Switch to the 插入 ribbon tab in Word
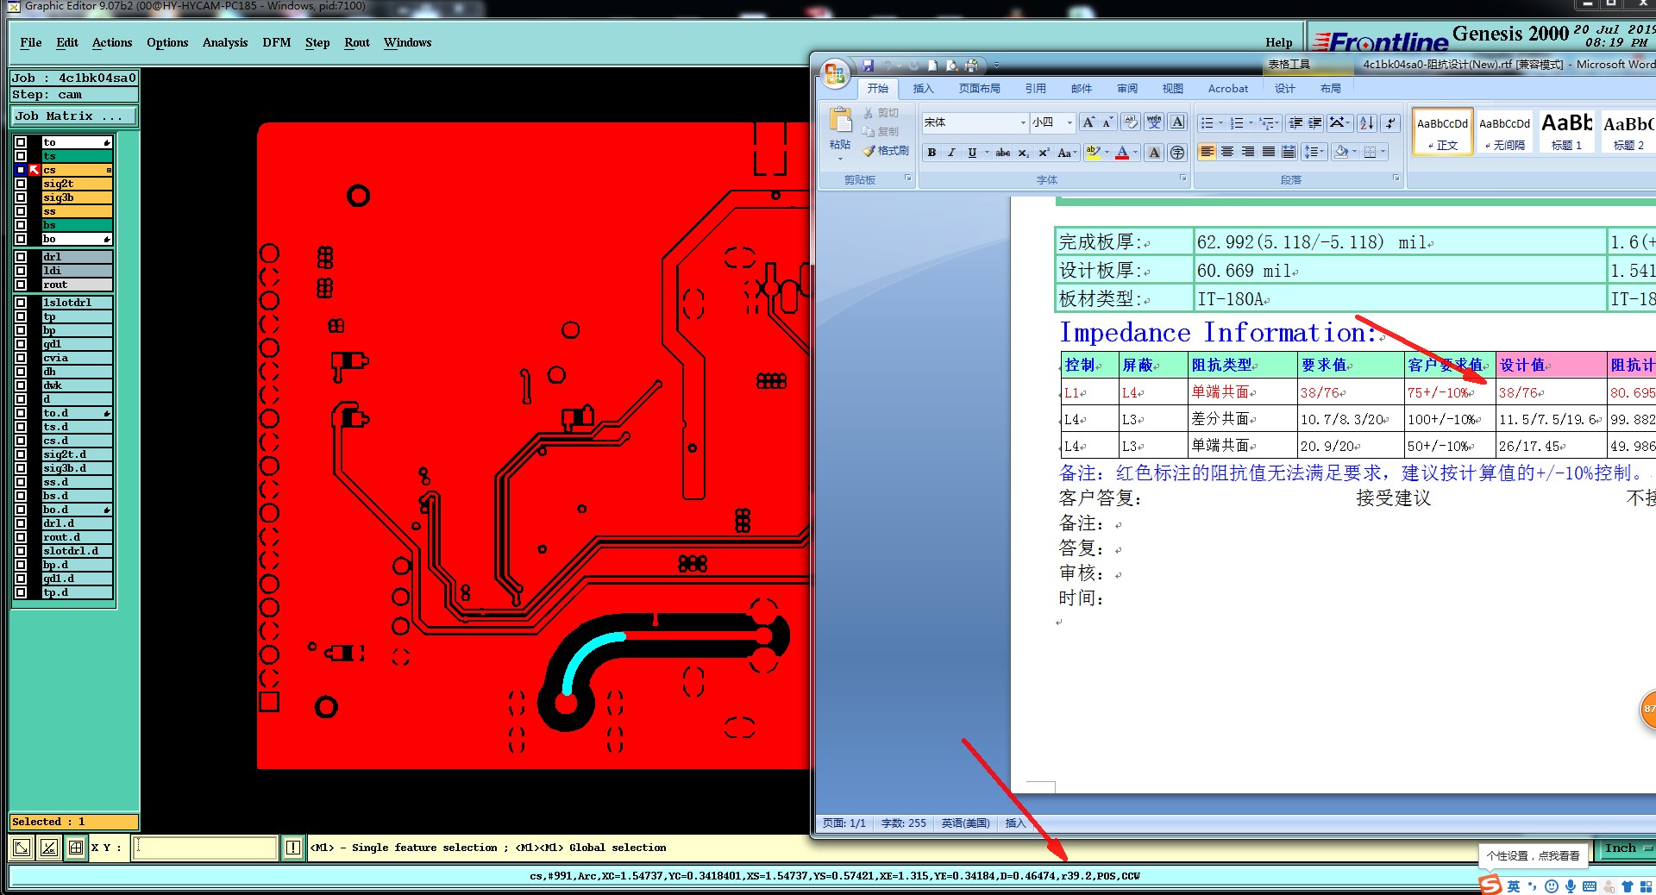The height and width of the screenshot is (895, 1656). (923, 88)
